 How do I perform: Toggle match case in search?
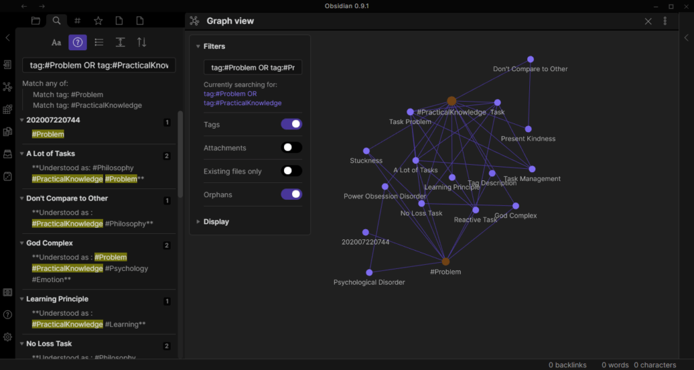57,43
